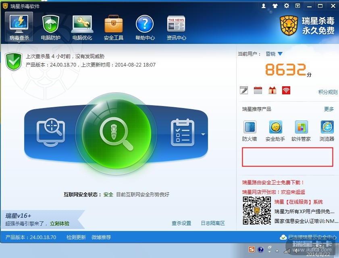This screenshot has height=258, width=339.
Task: Click the red wifi icon
Action: (x=286, y=90)
